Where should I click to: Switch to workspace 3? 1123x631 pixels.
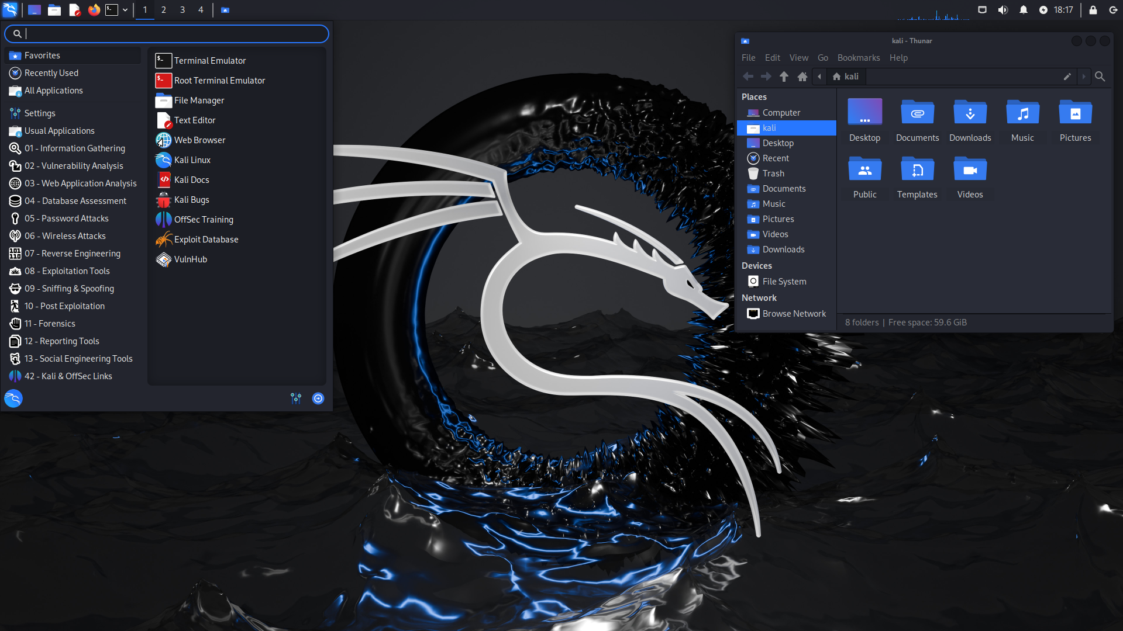pos(182,10)
